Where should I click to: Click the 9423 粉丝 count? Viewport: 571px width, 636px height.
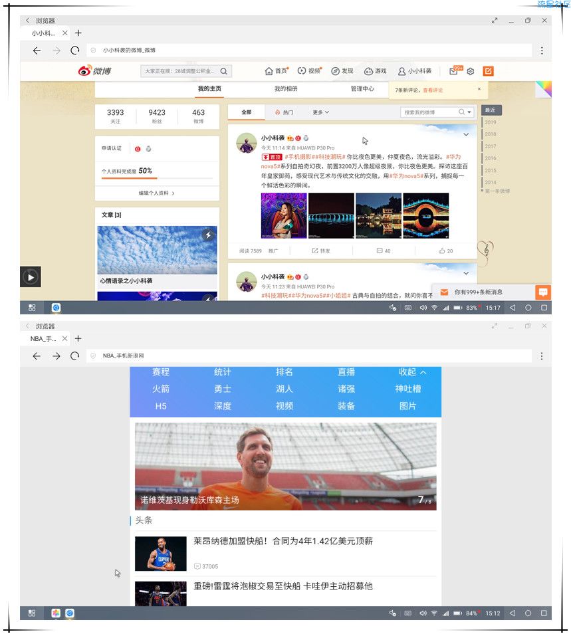pos(157,116)
